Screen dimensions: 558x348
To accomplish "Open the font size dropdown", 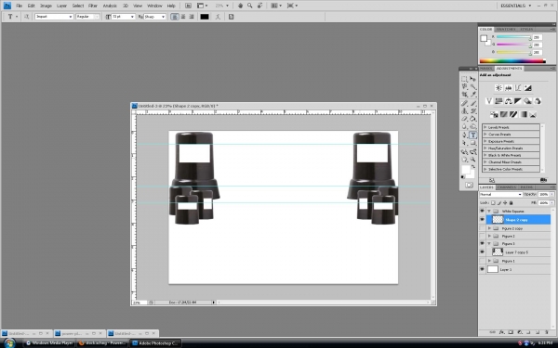I will 132,17.
